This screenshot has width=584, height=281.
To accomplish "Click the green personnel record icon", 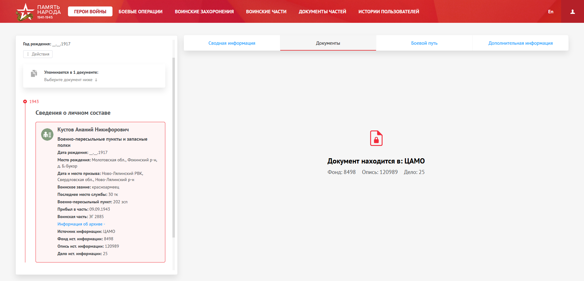I will point(47,134).
